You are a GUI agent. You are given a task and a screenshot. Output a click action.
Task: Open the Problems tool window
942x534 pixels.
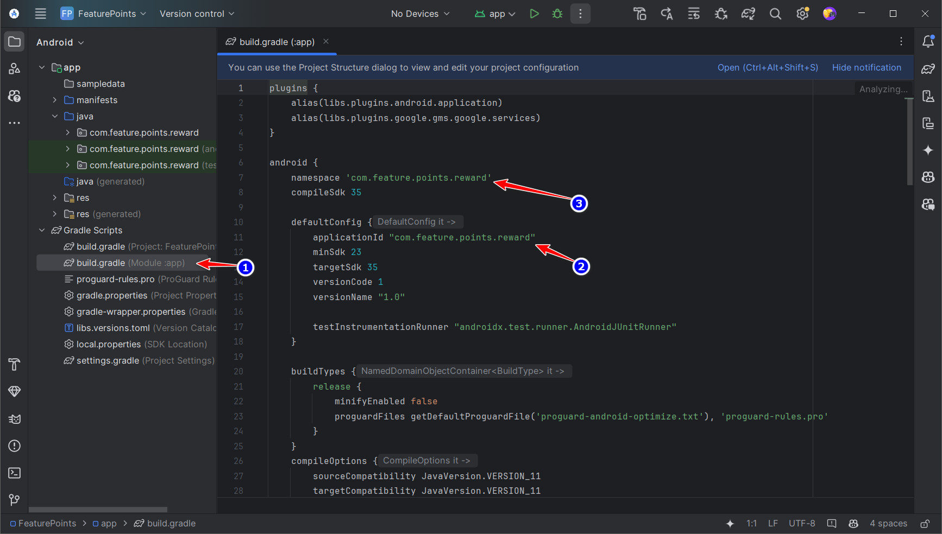(15, 446)
